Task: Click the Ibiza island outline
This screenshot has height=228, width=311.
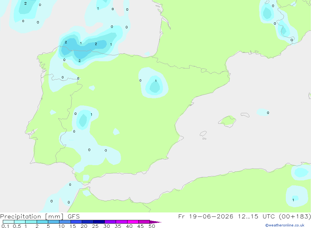Action: tap(203, 133)
